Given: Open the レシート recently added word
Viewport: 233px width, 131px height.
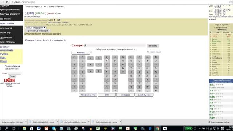Looking at the screenshot, I should [213, 88].
